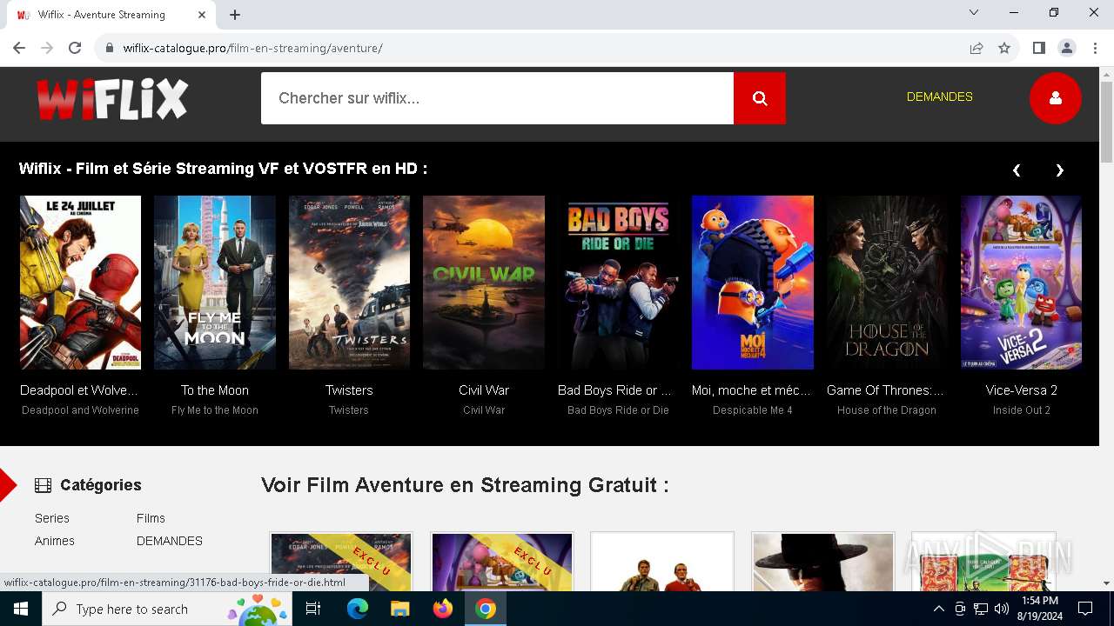Click 'Moi, moche et méc...' title text
Viewport: 1114px width, 626px height.
[752, 390]
